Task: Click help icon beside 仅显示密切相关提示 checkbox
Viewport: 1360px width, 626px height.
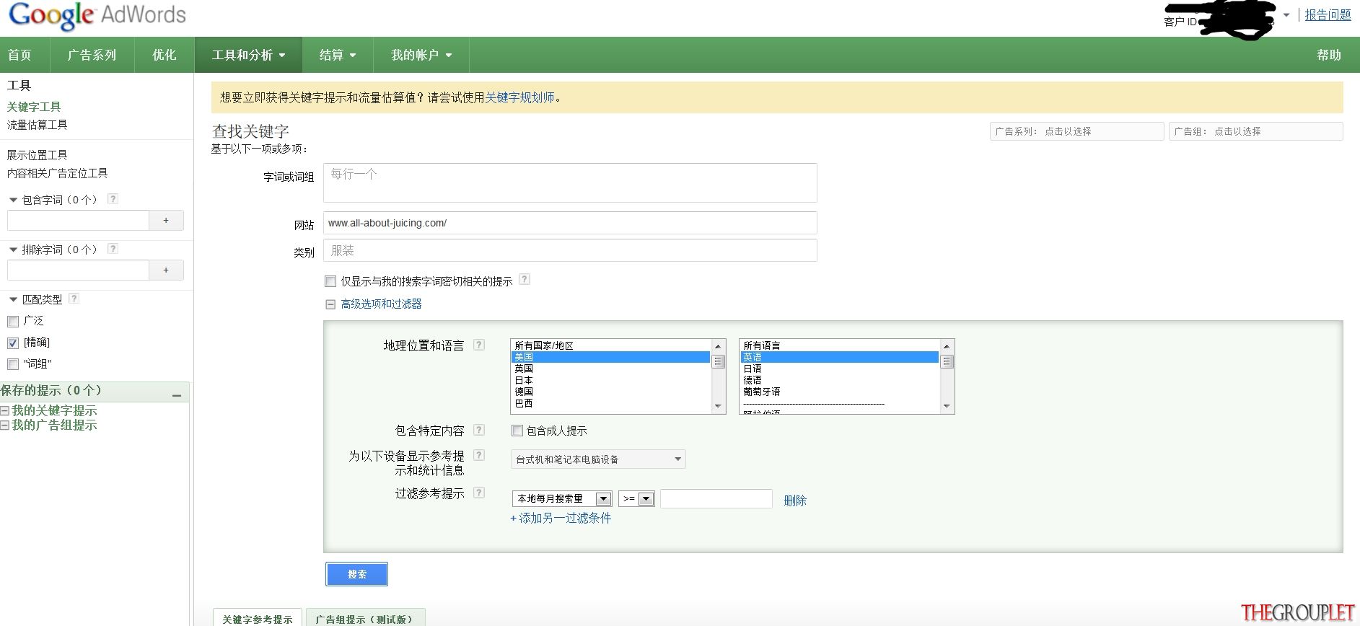Action: tap(525, 279)
